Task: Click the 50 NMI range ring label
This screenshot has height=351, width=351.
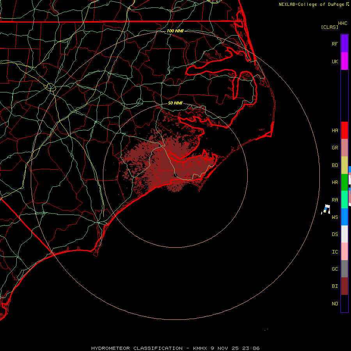Action: [175, 103]
